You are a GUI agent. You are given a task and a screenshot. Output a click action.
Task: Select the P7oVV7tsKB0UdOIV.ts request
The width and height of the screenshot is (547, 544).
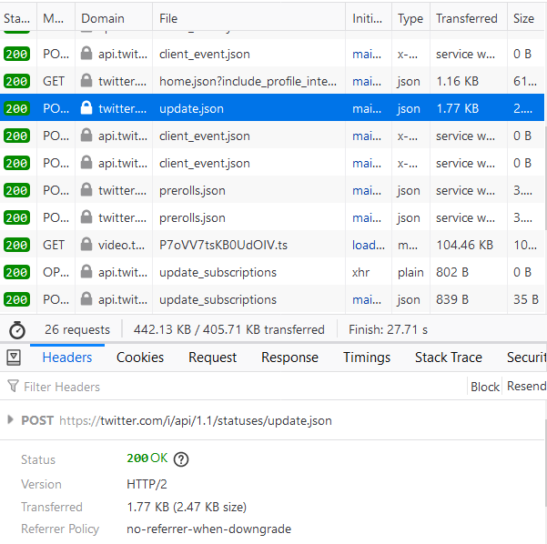coord(272,245)
